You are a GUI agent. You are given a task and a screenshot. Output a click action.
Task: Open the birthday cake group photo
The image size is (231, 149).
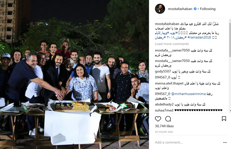coord(74,74)
